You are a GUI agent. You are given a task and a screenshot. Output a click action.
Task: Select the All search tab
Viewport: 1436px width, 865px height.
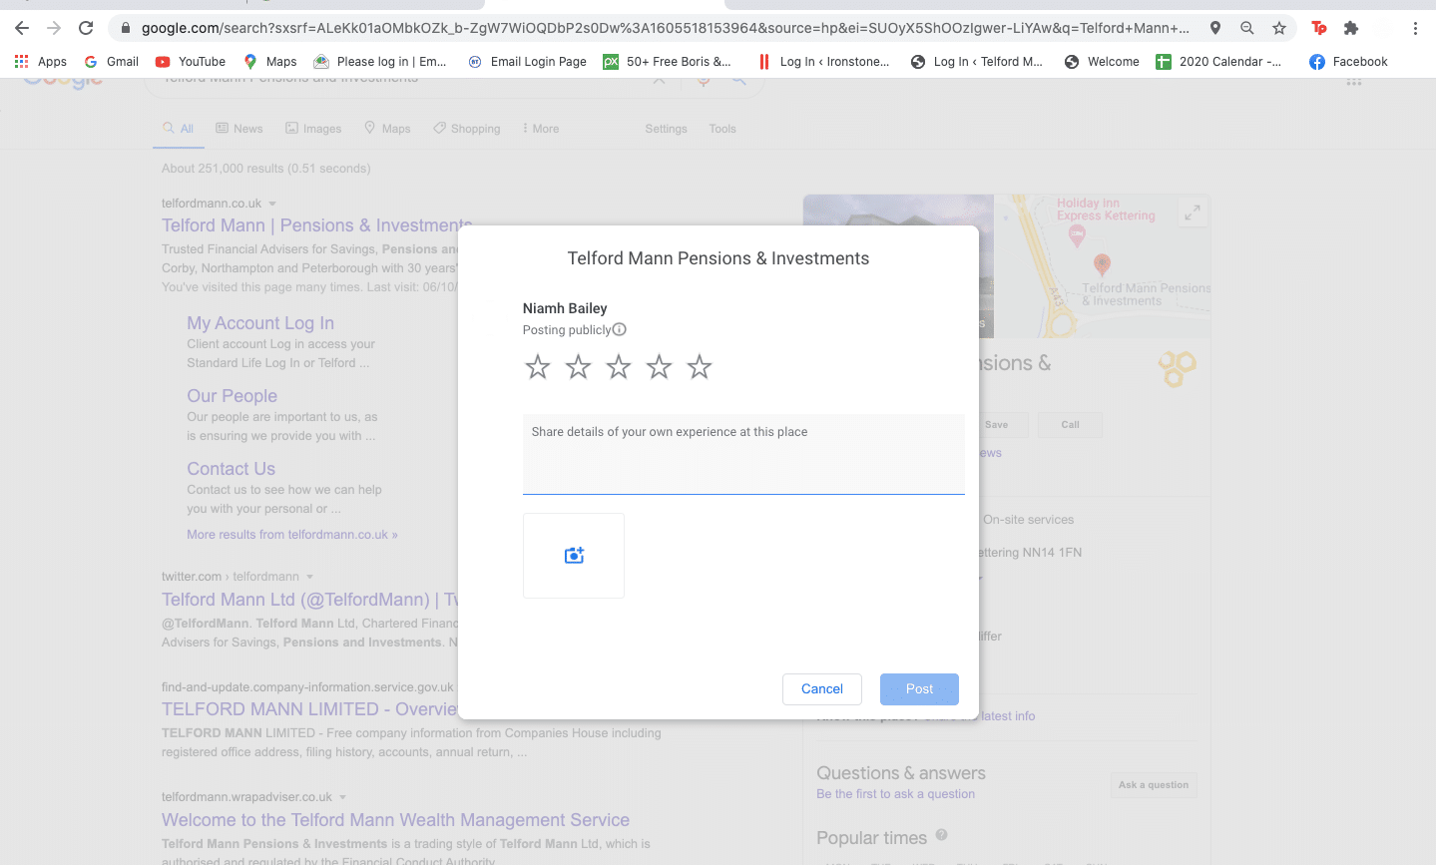[179, 129]
